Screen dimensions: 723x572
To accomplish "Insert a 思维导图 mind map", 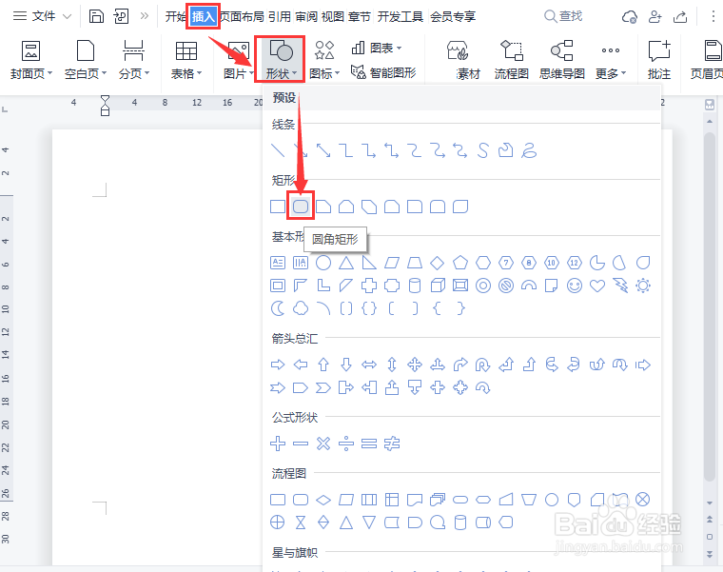I will [562, 60].
